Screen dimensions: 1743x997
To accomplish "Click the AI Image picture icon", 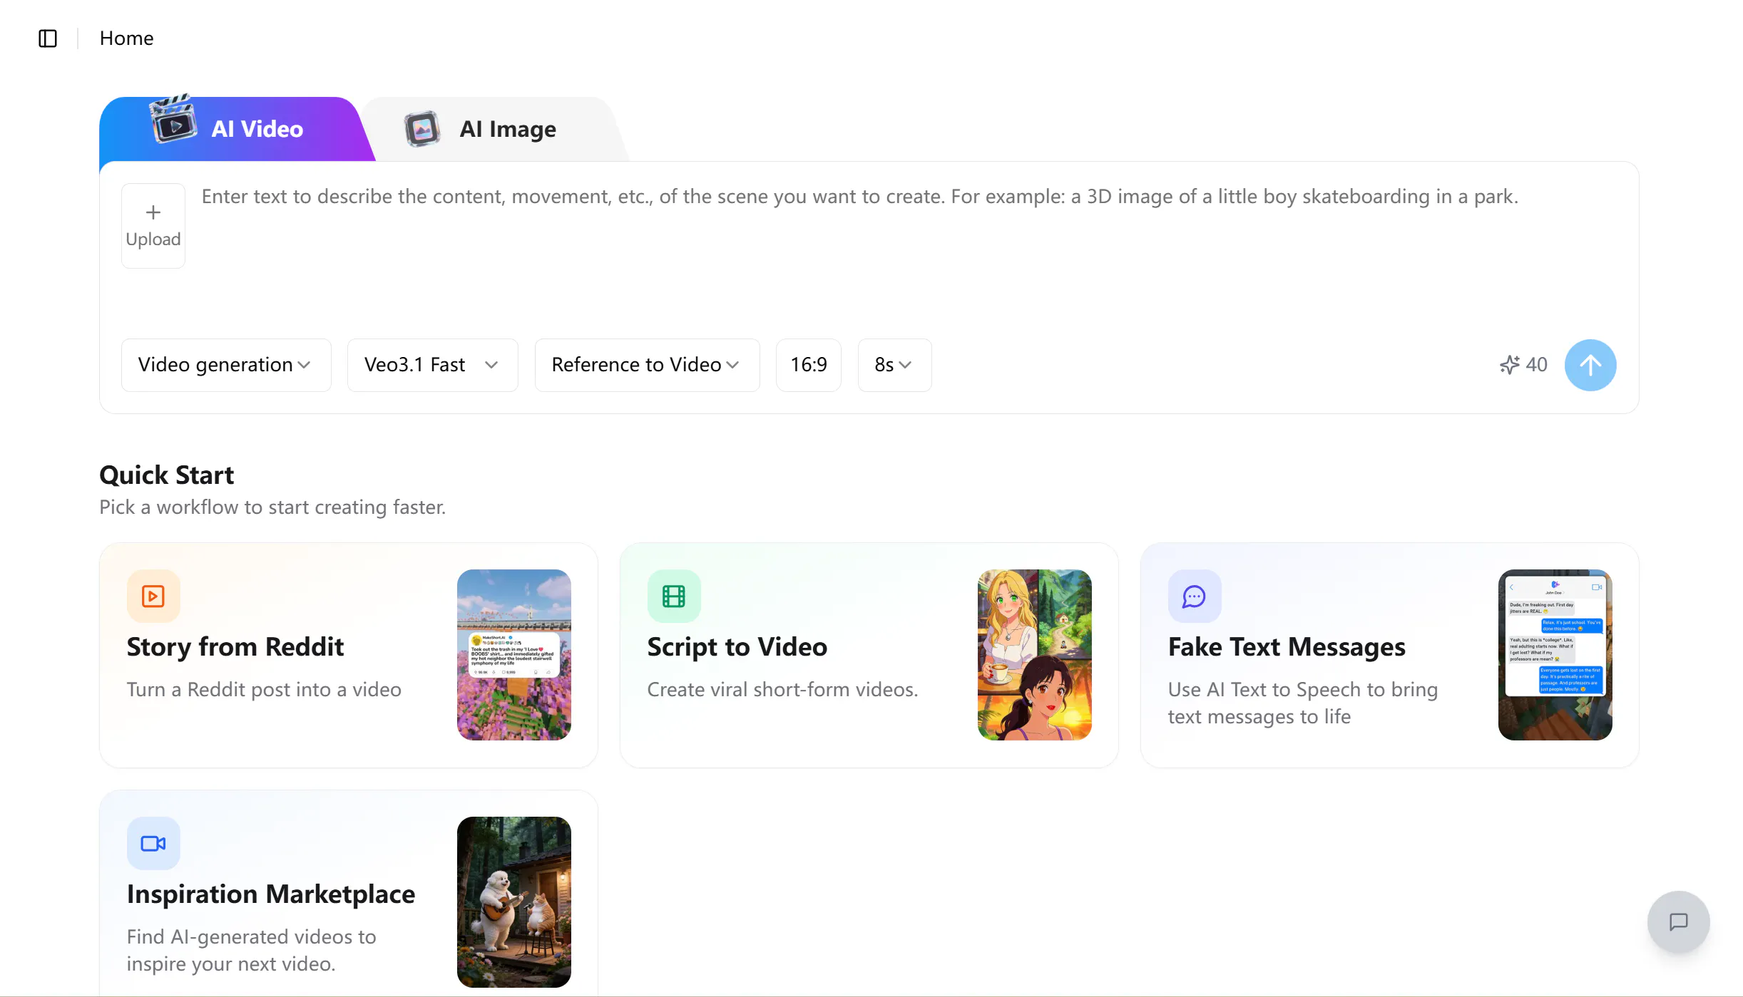I will click(422, 129).
